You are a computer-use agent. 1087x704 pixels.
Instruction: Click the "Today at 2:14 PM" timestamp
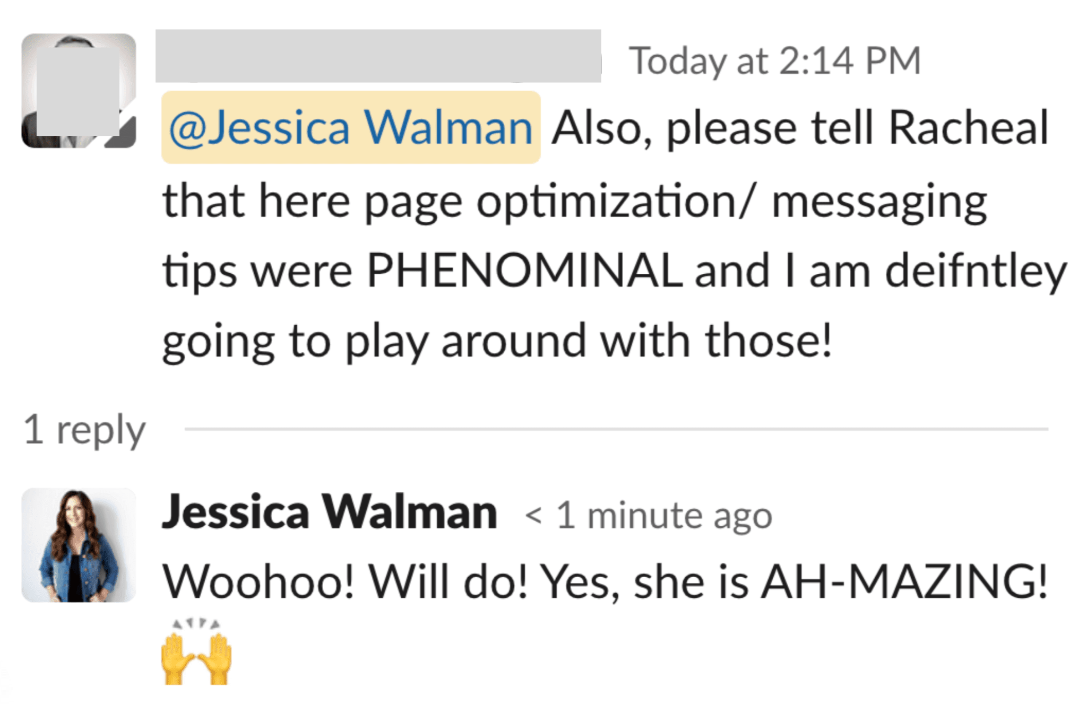click(774, 60)
